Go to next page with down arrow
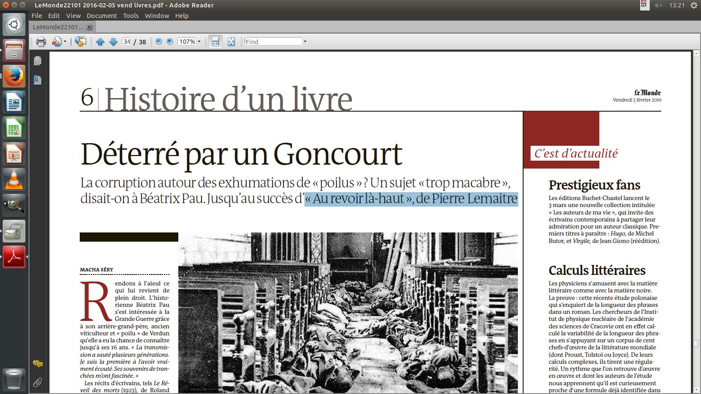Viewport: 701px width, 394px height. (113, 42)
